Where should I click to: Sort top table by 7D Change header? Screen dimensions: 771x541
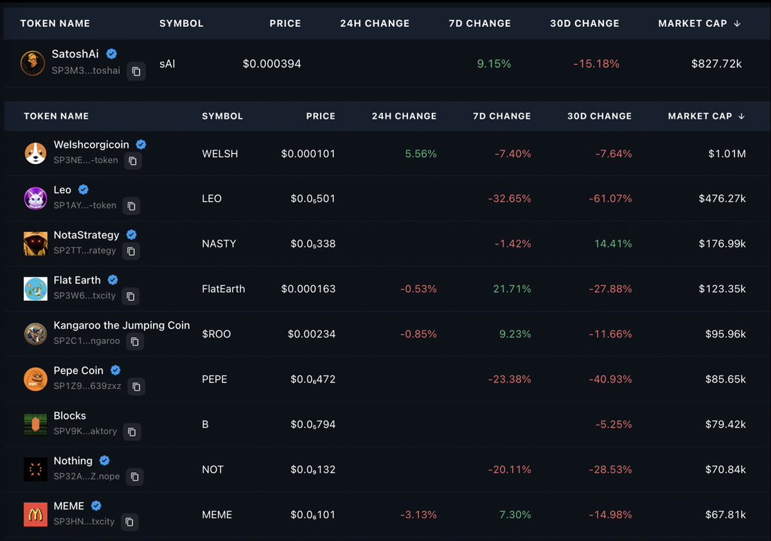pos(480,23)
